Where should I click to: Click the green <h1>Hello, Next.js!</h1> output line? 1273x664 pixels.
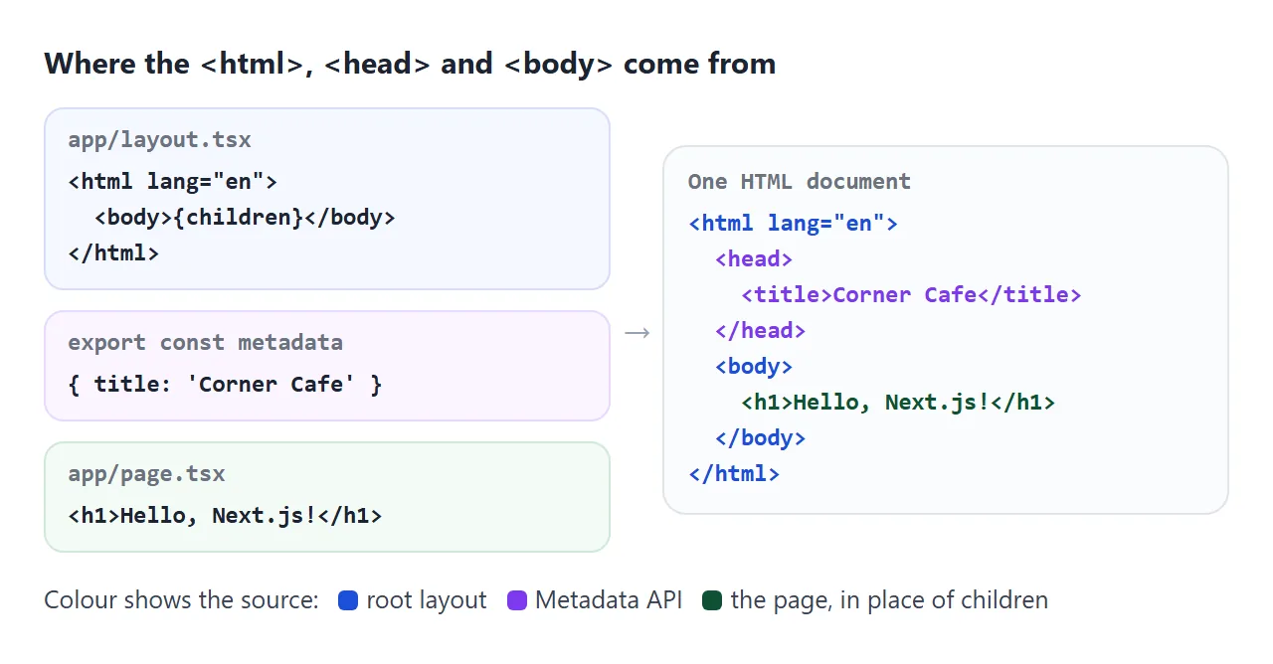(x=898, y=403)
